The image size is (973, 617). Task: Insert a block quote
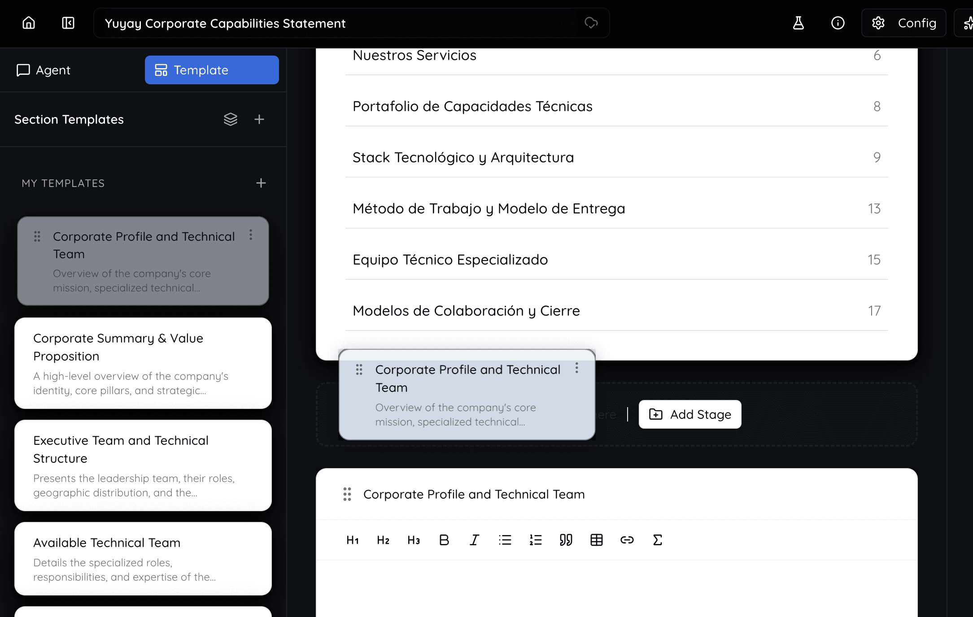pos(566,540)
